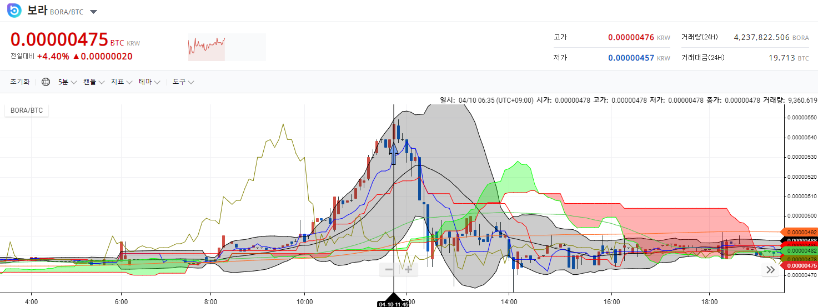Click the 19.713 BTC trade amount
This screenshot has height=307, width=818.
pyautogui.click(x=789, y=58)
